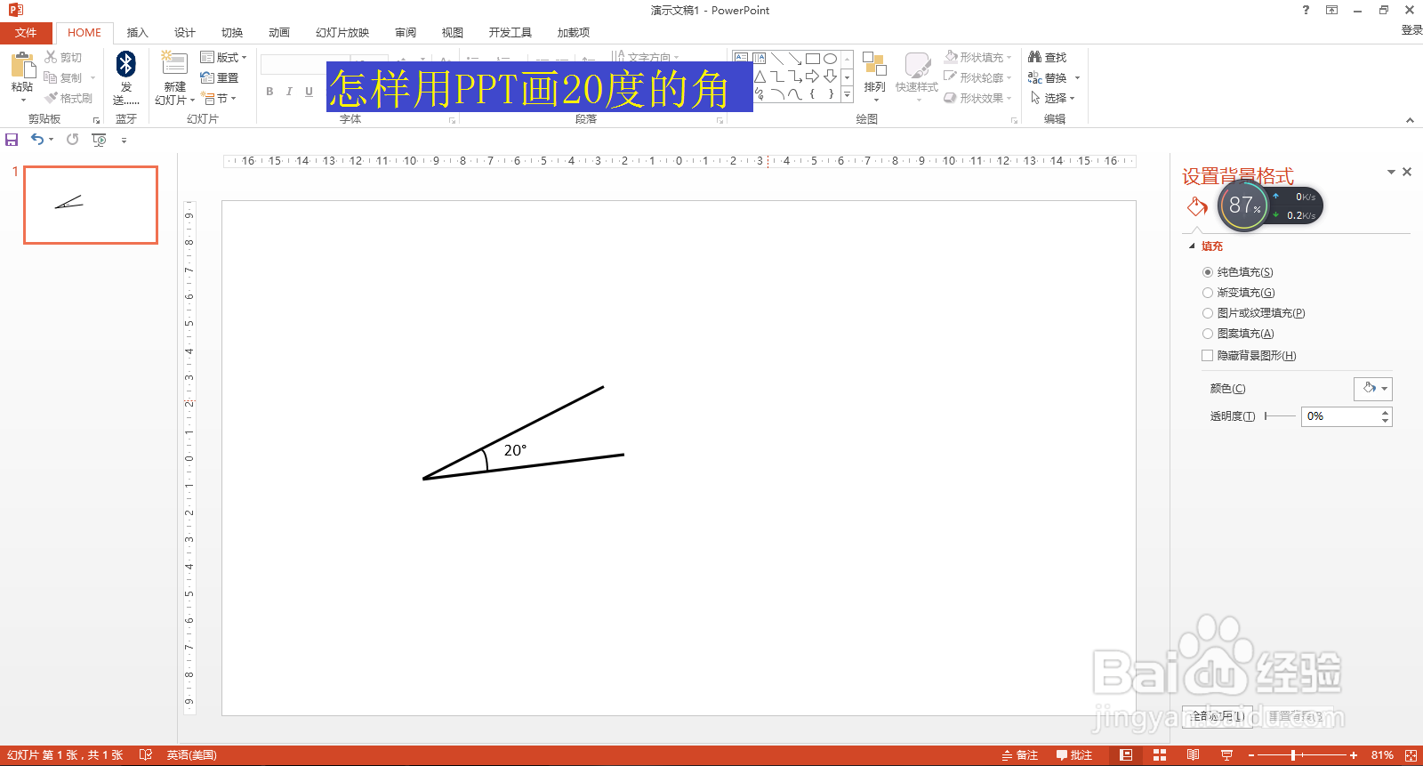This screenshot has height=766, width=1423.
Task: Switch to the Slide Show (幻灯片放映) tab
Action: point(342,33)
